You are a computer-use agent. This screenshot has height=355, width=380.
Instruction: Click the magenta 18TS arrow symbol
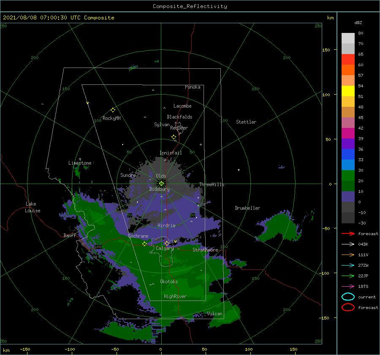[348, 287]
